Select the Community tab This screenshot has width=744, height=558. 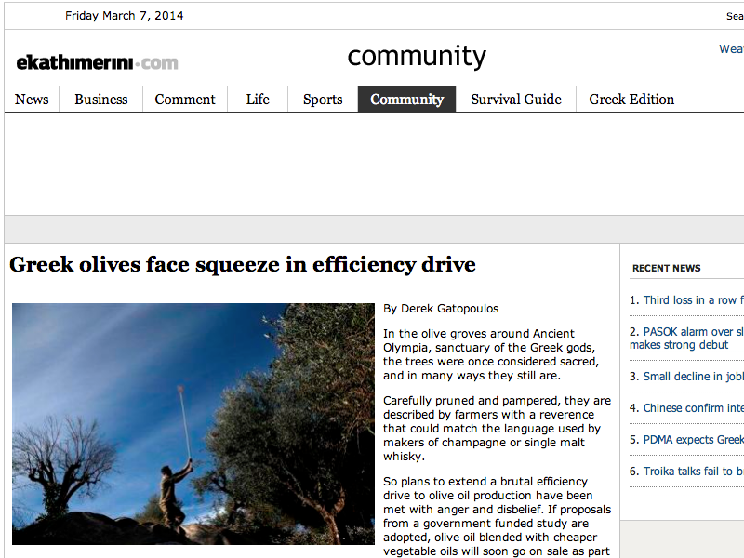406,100
